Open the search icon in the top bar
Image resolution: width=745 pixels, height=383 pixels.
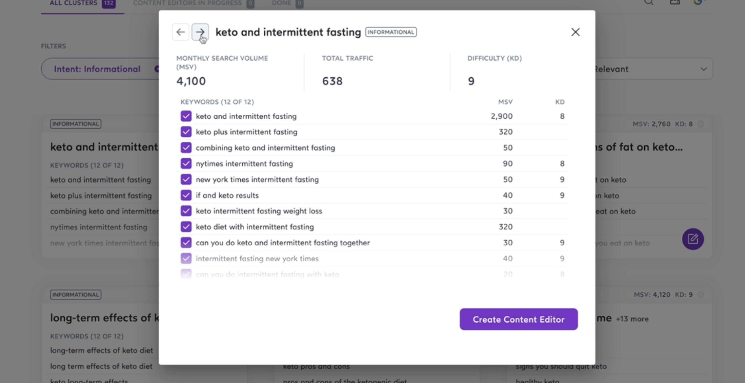point(648,3)
